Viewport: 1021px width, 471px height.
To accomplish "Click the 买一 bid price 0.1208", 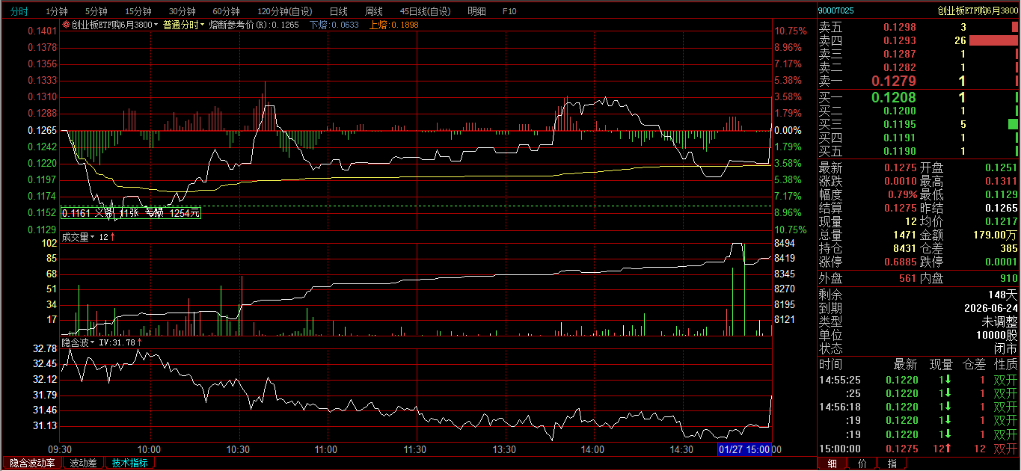I will (894, 97).
